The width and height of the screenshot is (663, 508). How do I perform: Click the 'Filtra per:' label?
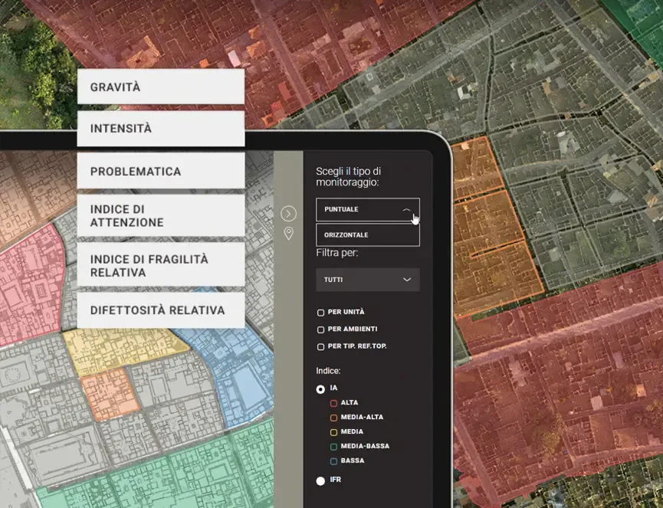(337, 253)
